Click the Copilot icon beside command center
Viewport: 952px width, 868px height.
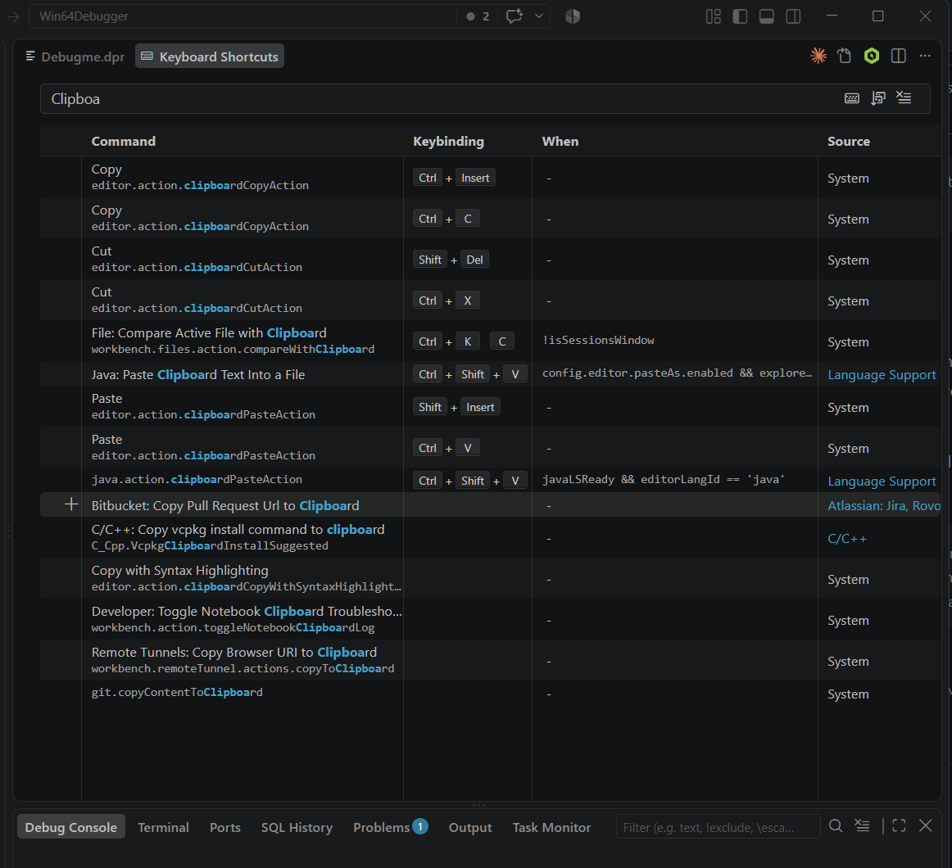[x=573, y=16]
